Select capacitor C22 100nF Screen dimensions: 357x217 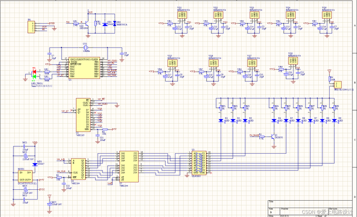click(x=64, y=183)
